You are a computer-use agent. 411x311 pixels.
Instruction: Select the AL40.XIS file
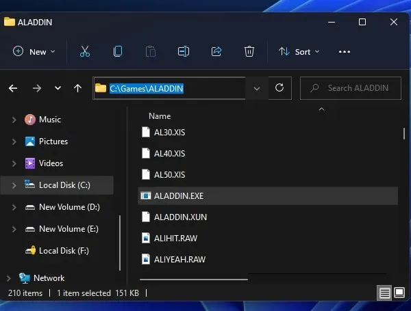coord(268,153)
